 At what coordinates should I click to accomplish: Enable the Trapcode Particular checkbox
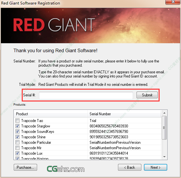(18, 142)
